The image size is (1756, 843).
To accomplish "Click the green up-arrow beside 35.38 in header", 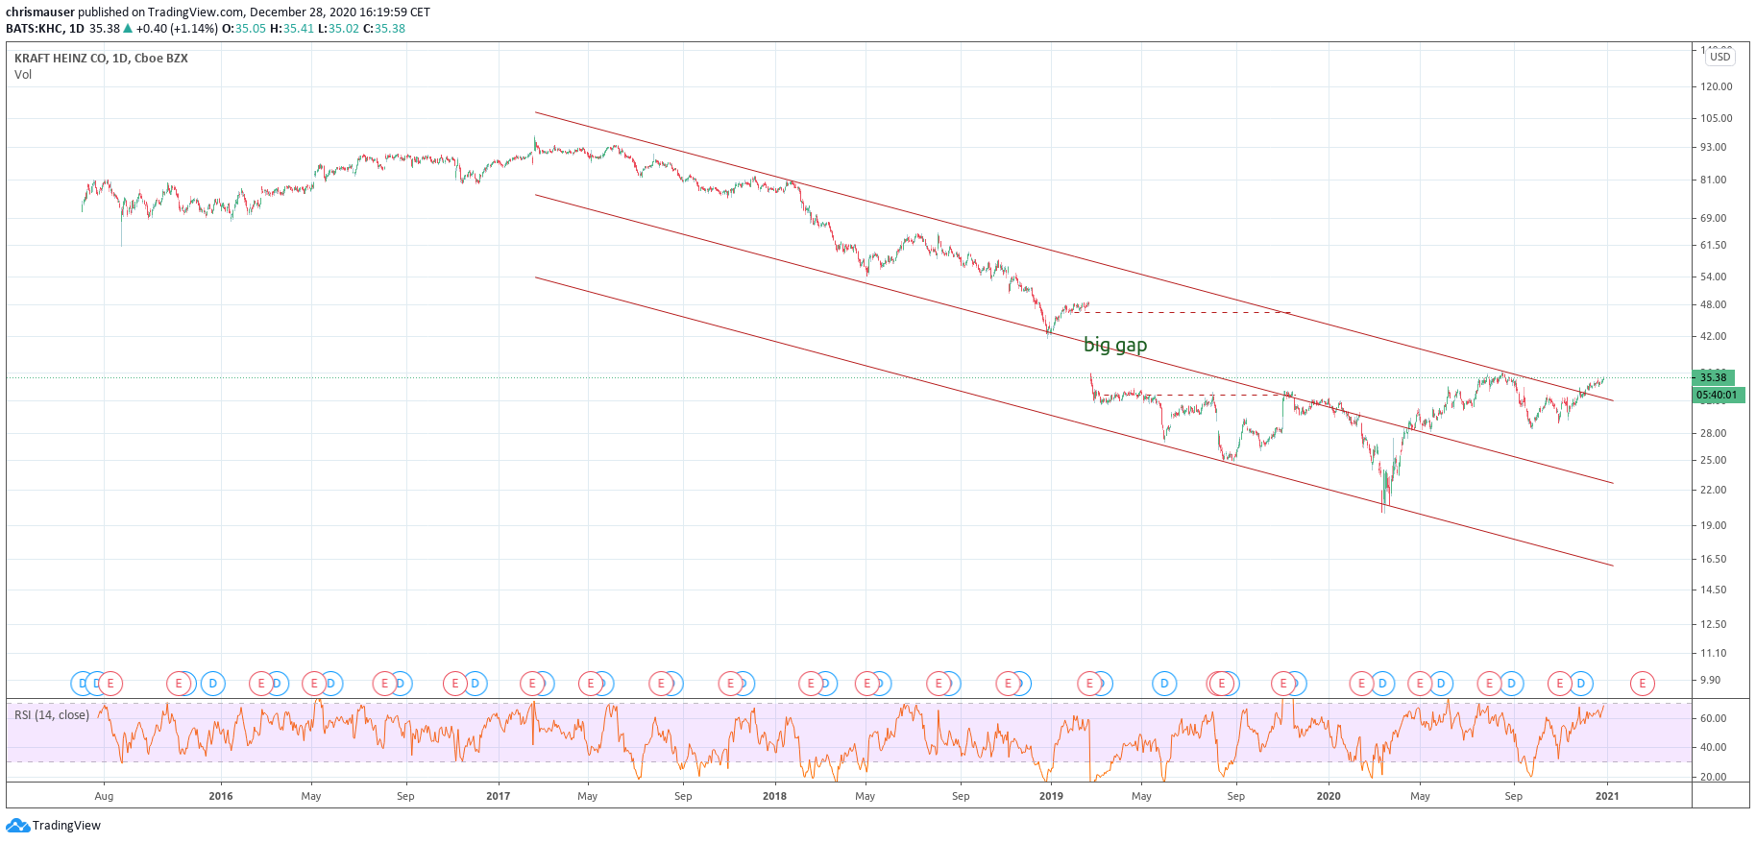I will 128,29.
